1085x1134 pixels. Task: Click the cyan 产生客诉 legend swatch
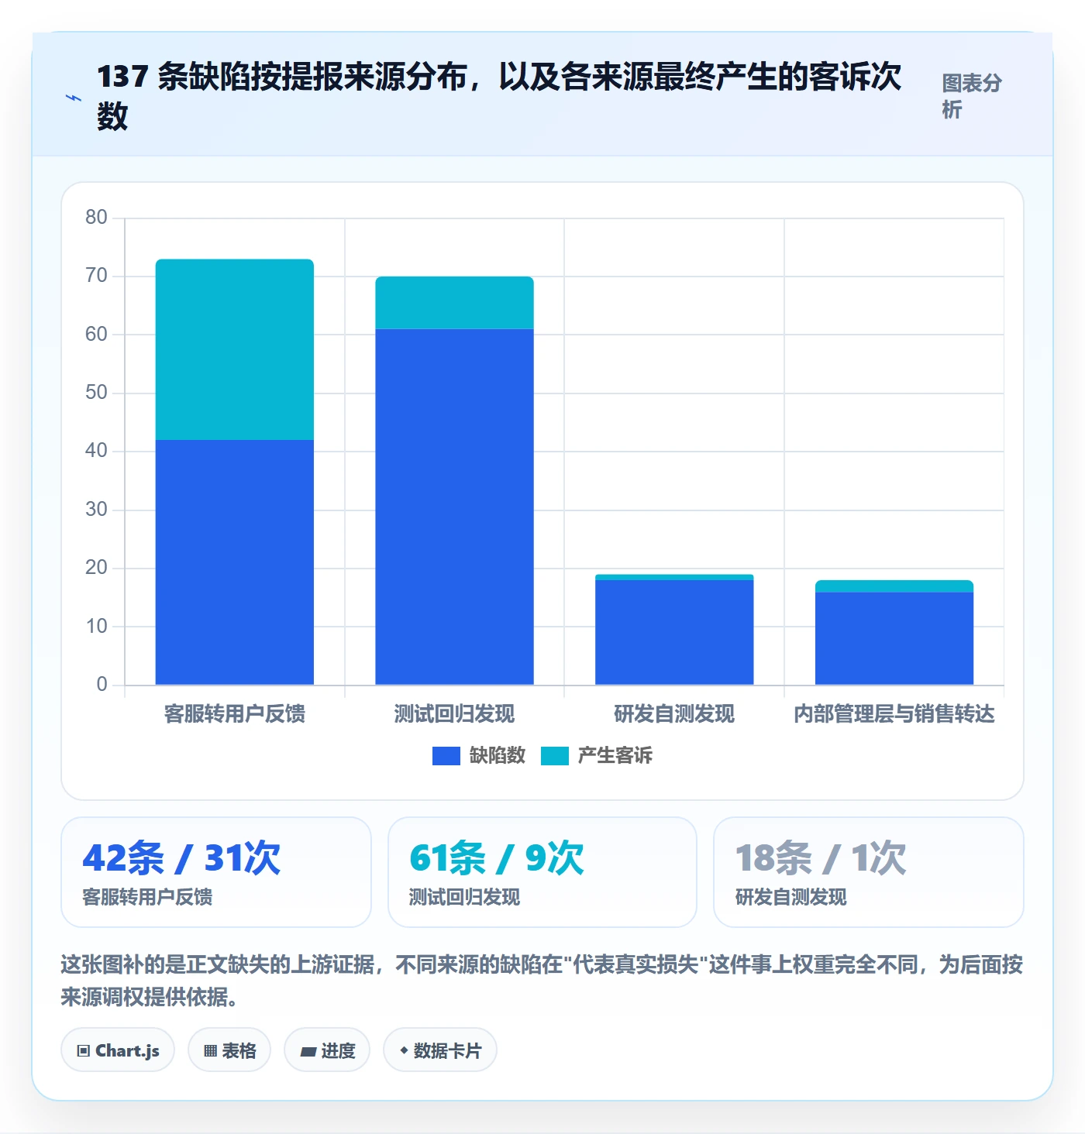coord(555,755)
